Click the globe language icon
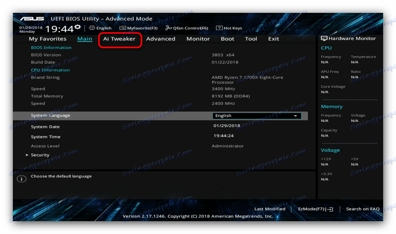The image size is (396, 234). 92,28
